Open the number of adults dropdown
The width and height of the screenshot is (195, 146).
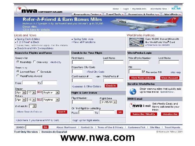pos(33,106)
